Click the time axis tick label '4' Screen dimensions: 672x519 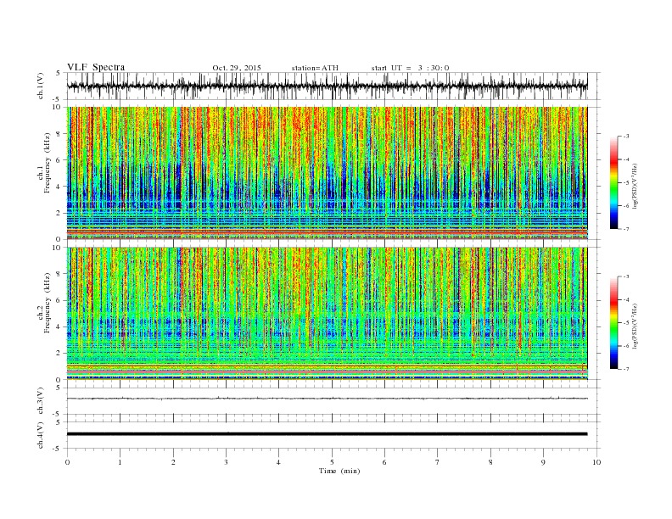(279, 462)
